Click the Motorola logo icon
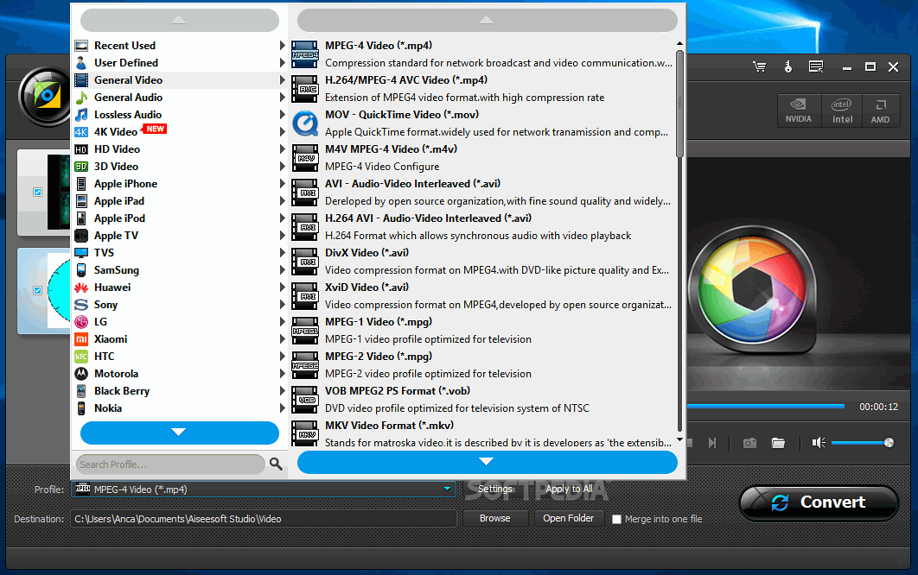This screenshot has width=918, height=575. tap(81, 373)
